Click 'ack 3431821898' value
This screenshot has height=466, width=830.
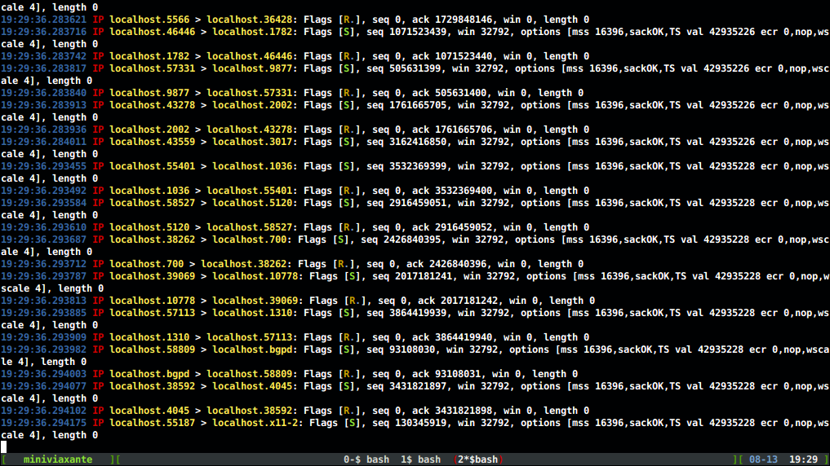pyautogui.click(x=452, y=411)
